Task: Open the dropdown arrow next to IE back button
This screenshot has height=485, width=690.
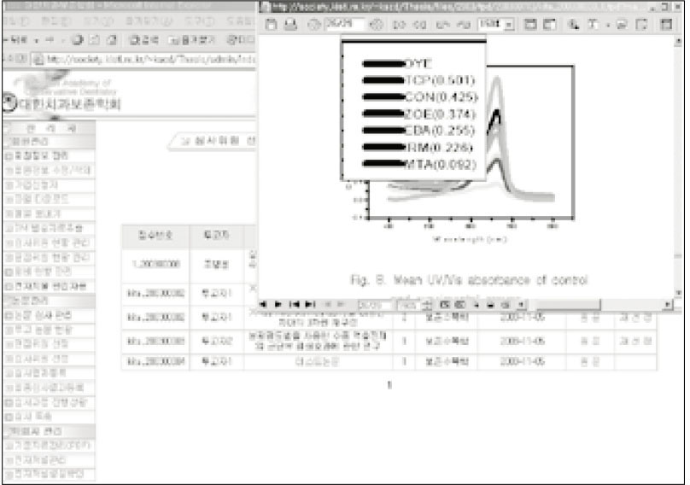Action: point(35,39)
